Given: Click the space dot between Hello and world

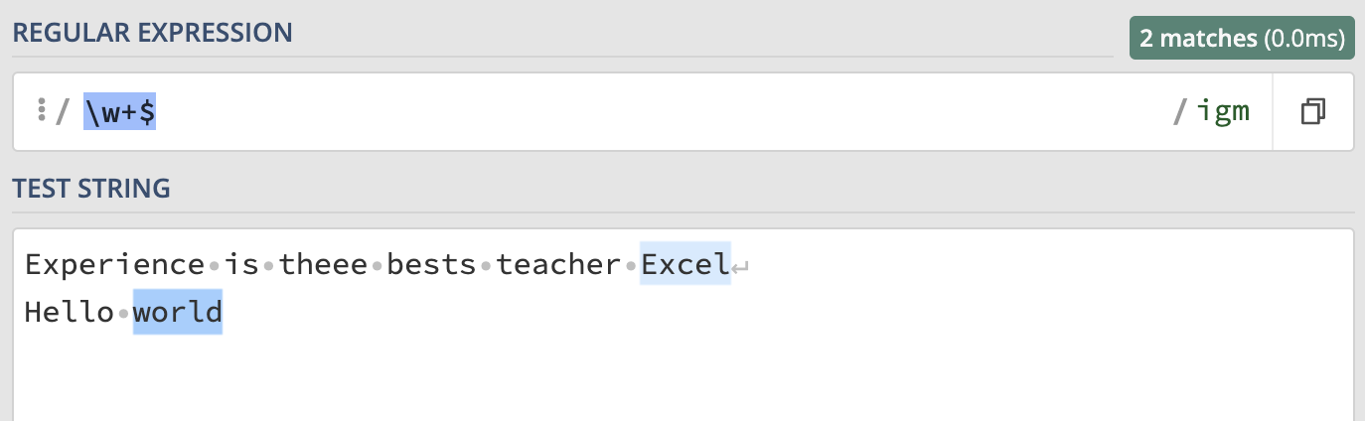Looking at the screenshot, I should pyautogui.click(x=124, y=315).
